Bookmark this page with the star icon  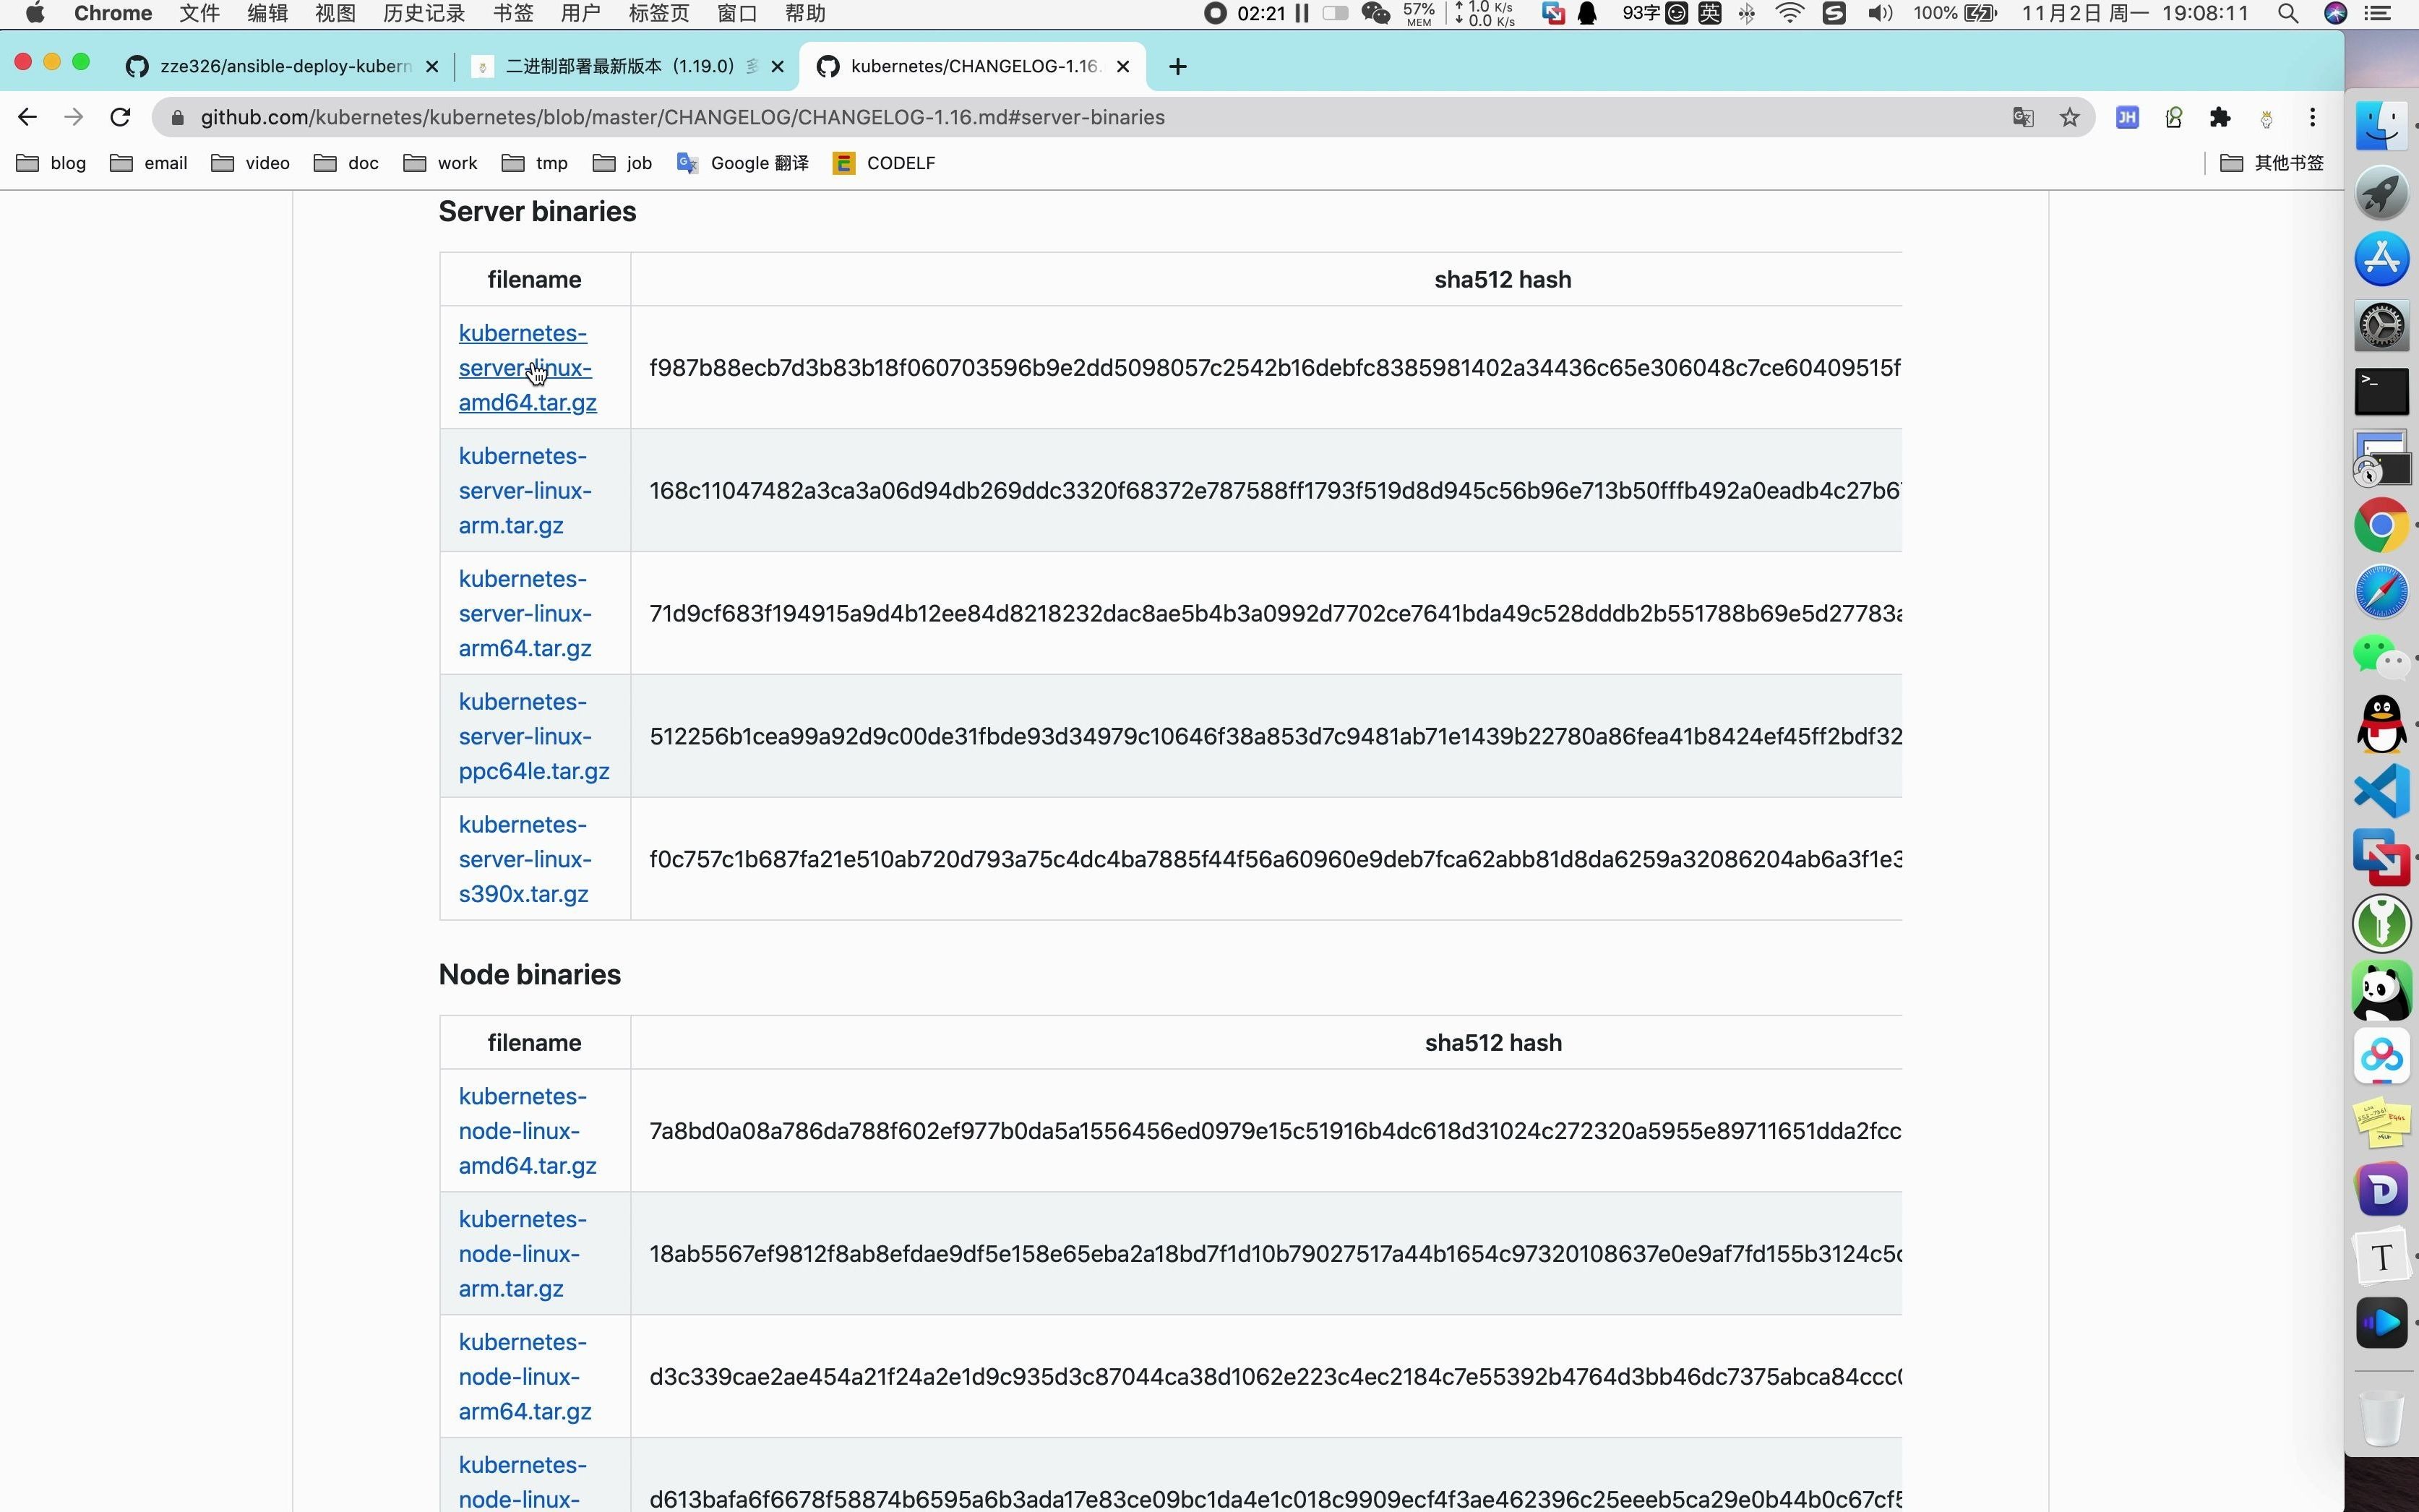pyautogui.click(x=2069, y=117)
